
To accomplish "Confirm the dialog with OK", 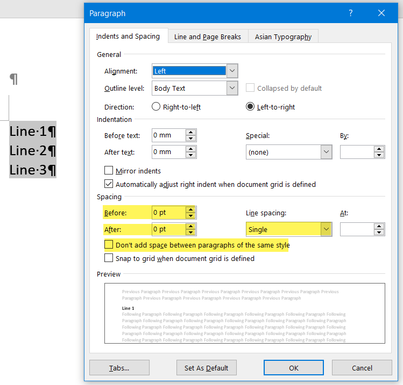I will [294, 368].
